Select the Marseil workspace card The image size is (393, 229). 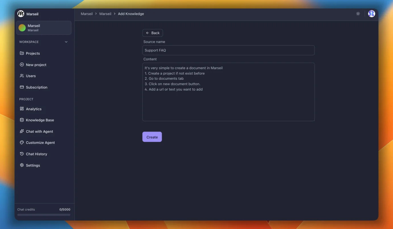tap(44, 28)
